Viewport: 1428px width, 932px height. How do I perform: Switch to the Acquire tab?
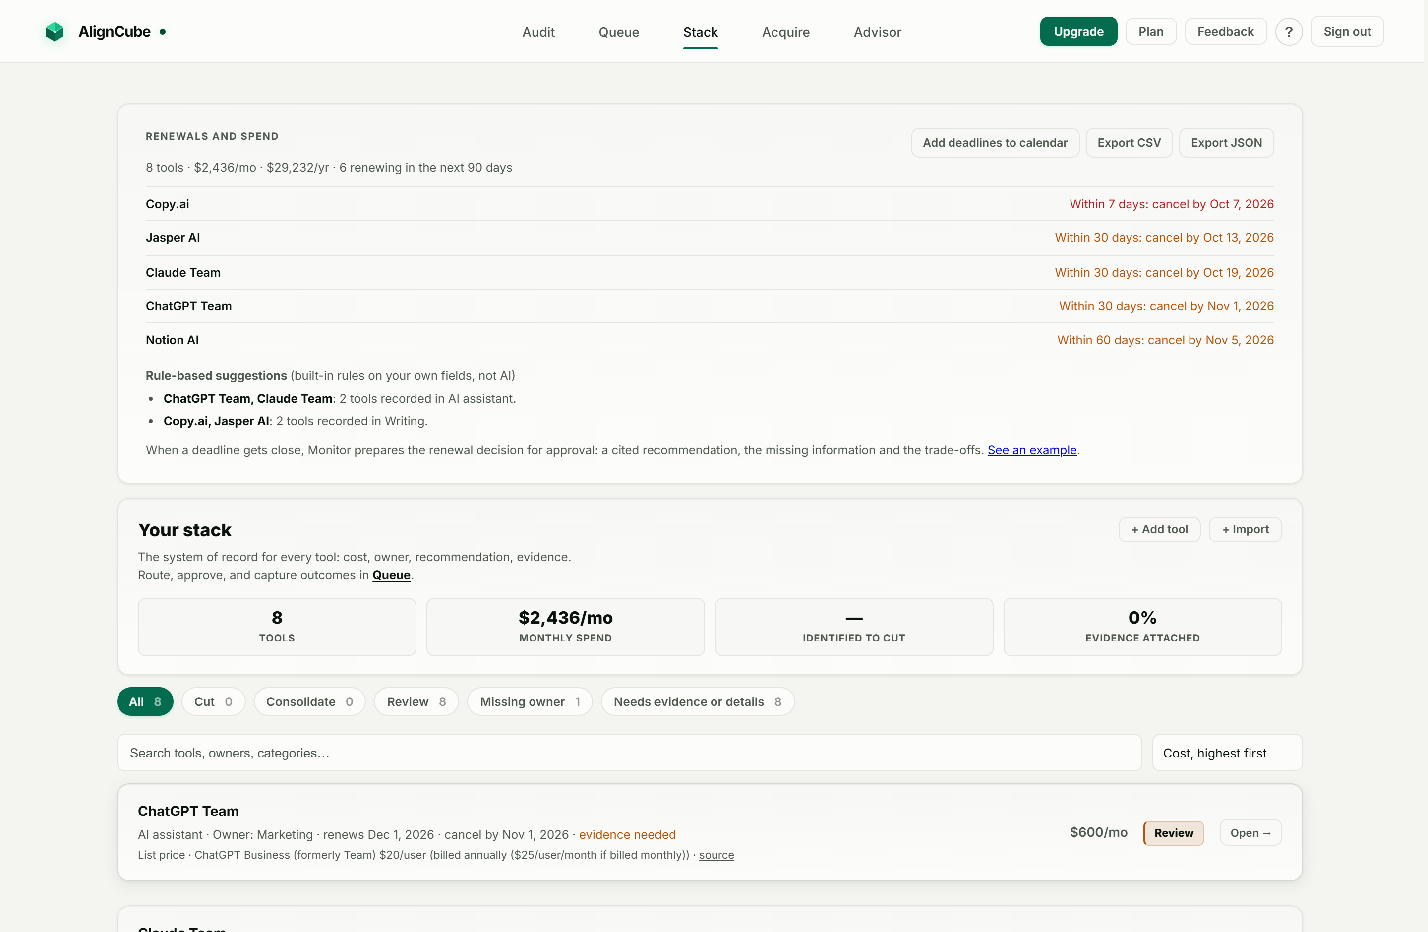coord(785,32)
